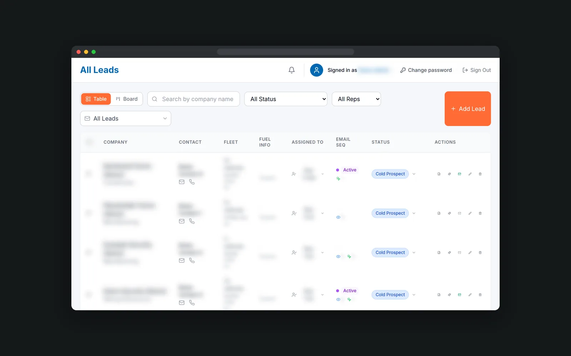Open the All Status filter dropdown

point(286,99)
